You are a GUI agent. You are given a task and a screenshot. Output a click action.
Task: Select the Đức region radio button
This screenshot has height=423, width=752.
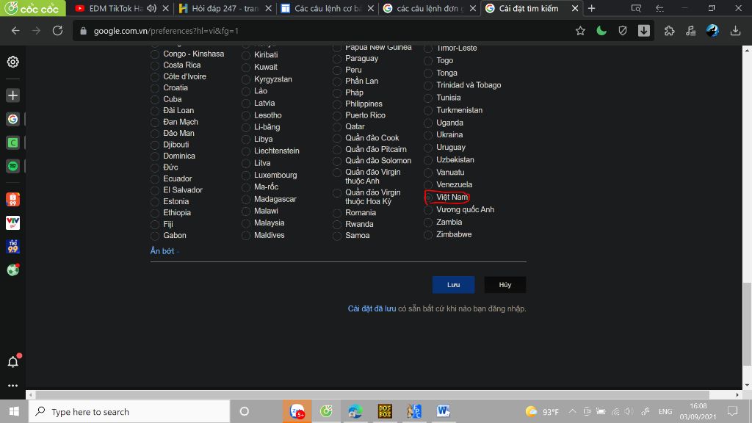click(x=155, y=167)
